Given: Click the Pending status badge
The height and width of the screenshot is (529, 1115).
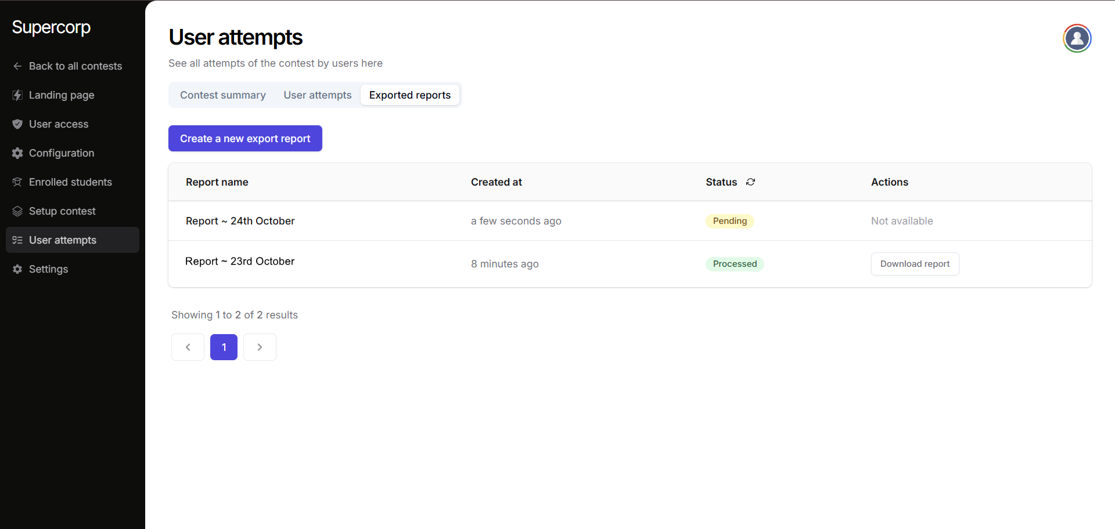Looking at the screenshot, I should pos(729,221).
